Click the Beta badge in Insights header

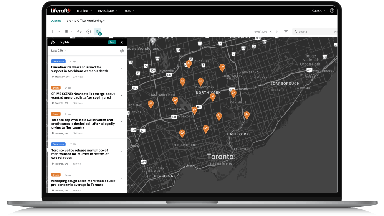pos(112,42)
